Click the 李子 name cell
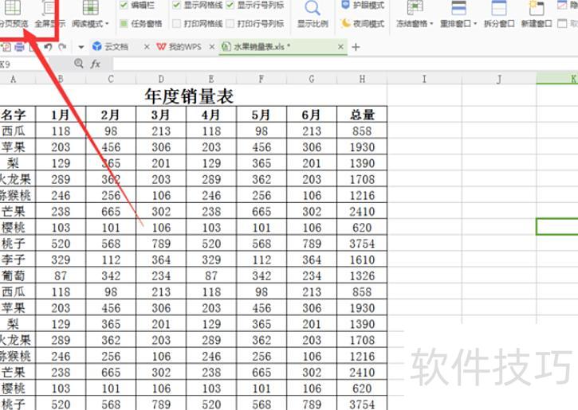The height and width of the screenshot is (410, 578). coord(18,260)
